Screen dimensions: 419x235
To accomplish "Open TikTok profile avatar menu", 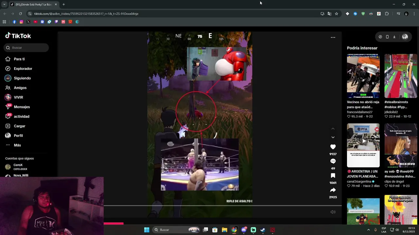I will 405,37.
